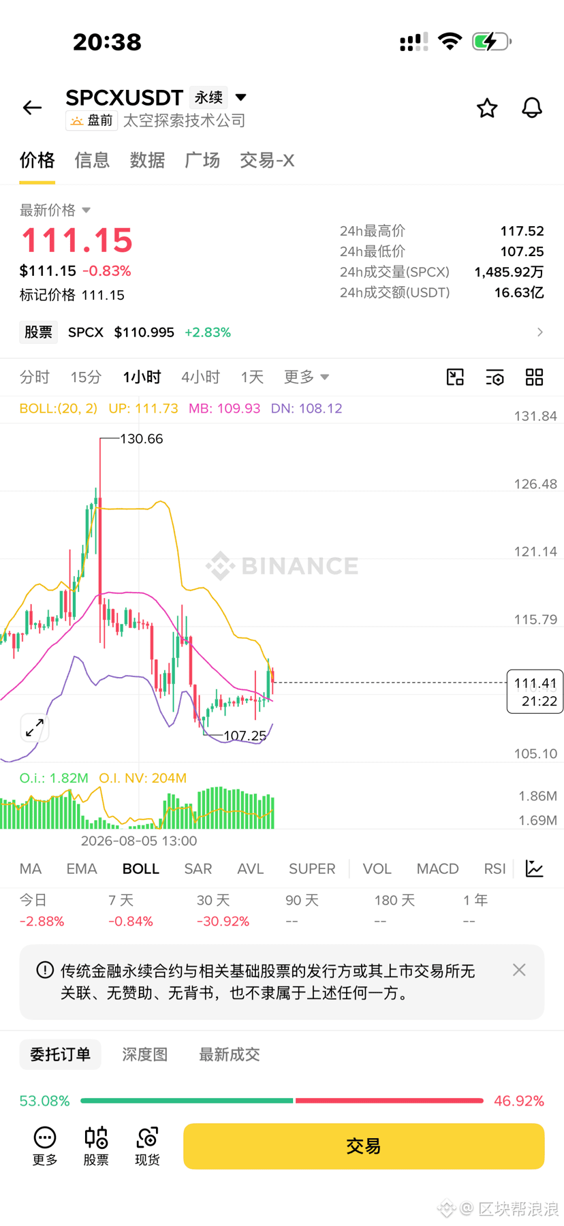The image size is (564, 1226).
Task: Select the 1小时 timeframe
Action: (x=142, y=377)
